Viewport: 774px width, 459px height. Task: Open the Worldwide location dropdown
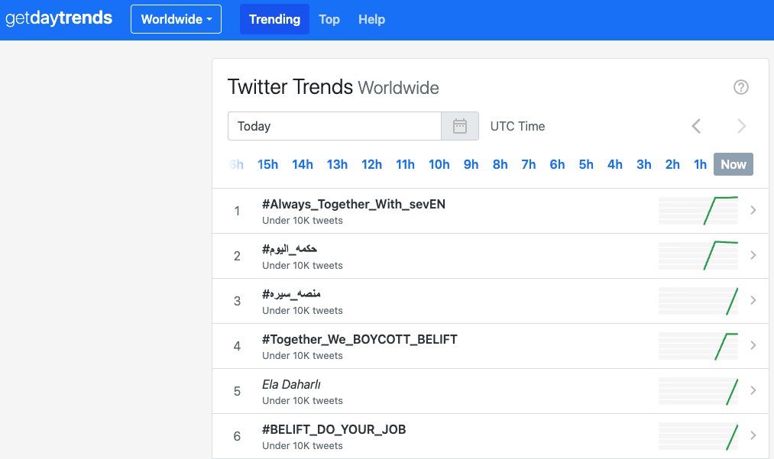(x=176, y=19)
